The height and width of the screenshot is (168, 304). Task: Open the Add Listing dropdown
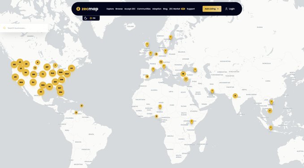[x=212, y=9]
